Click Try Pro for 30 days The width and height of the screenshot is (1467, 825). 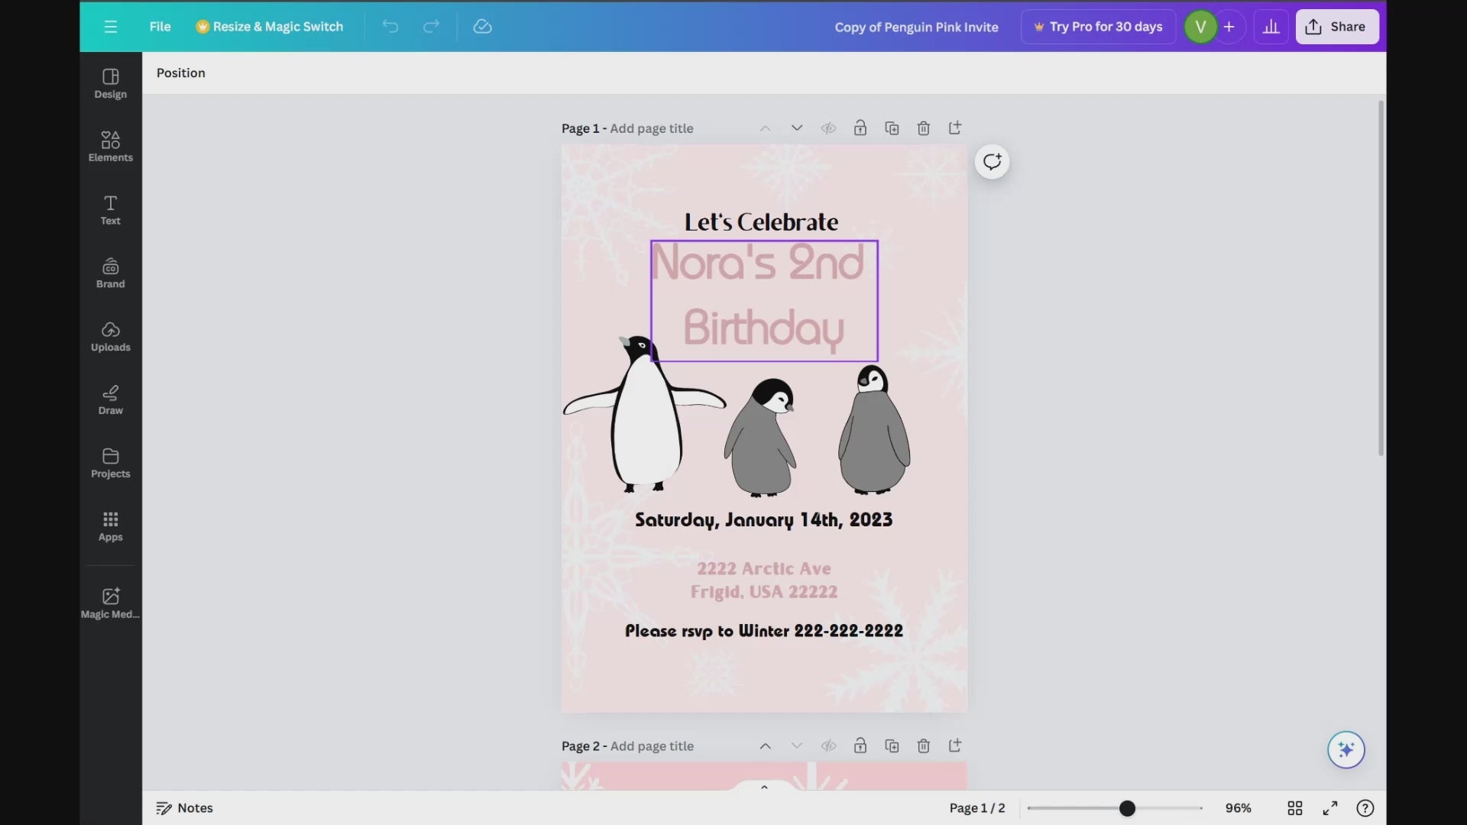pyautogui.click(x=1098, y=27)
